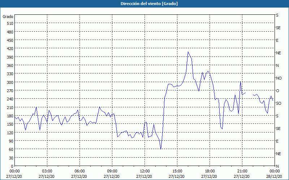This screenshot has width=289, height=180.
Task: Click the E compass label beside the 450 gridline
Action: 277,40
